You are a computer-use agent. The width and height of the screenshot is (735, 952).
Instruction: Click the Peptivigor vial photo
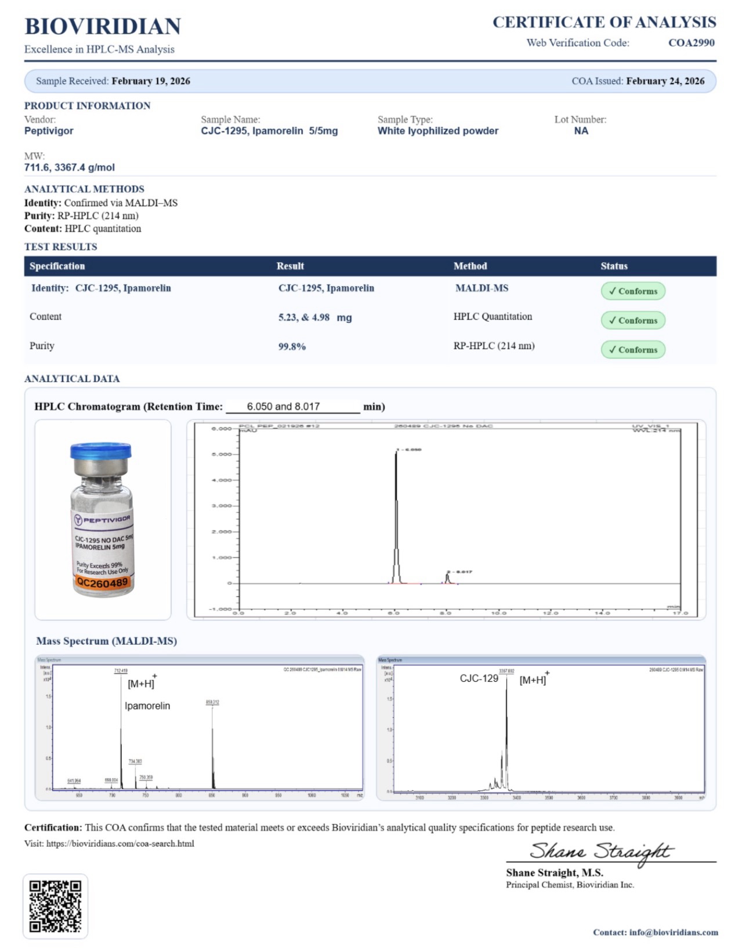[102, 520]
